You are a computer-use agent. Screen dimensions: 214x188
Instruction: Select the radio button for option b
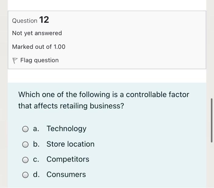[x=26, y=144]
